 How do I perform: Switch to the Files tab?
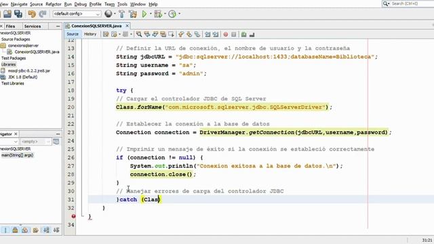(x=10, y=26)
